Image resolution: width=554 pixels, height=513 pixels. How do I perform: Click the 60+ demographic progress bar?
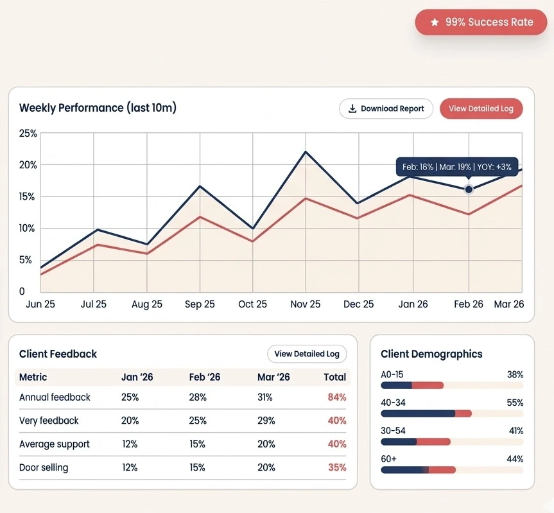click(451, 470)
